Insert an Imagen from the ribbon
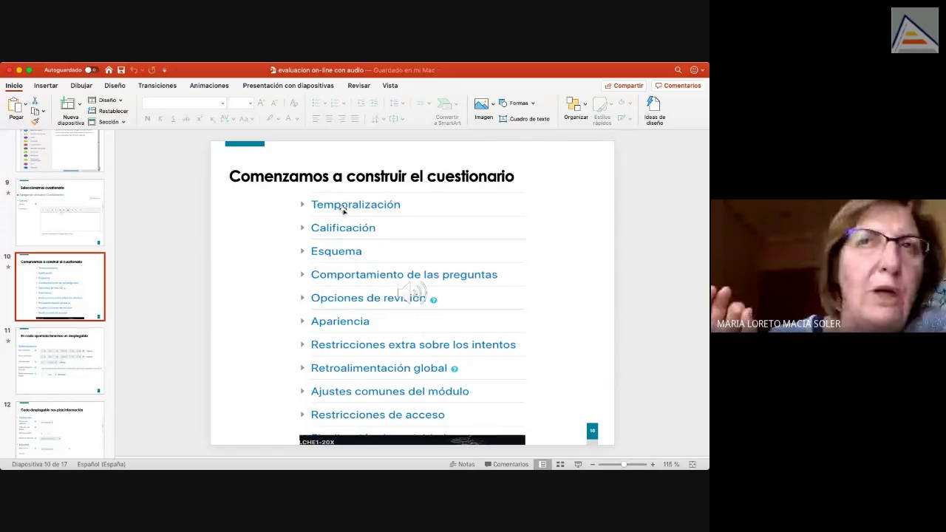946x532 pixels. pyautogui.click(x=483, y=109)
